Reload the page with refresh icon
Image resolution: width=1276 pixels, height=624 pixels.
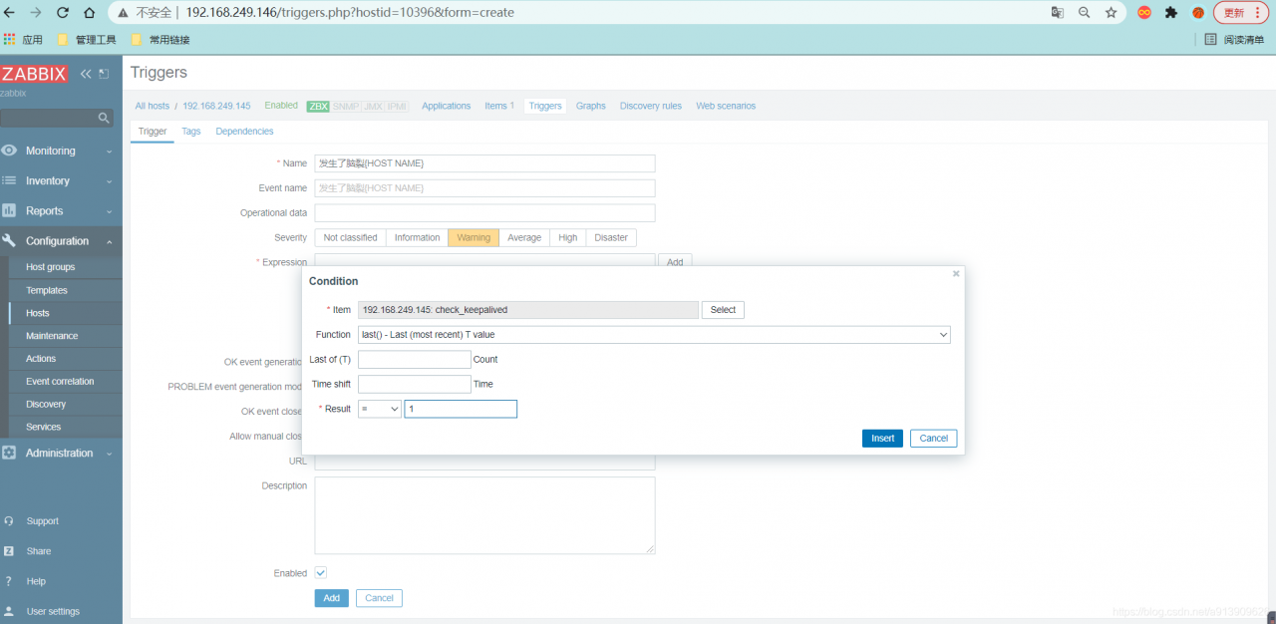pyautogui.click(x=63, y=13)
